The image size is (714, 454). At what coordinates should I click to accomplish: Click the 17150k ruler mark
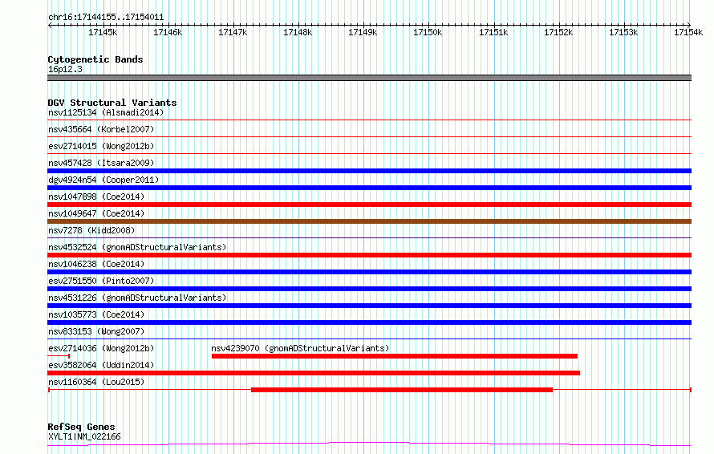click(428, 32)
